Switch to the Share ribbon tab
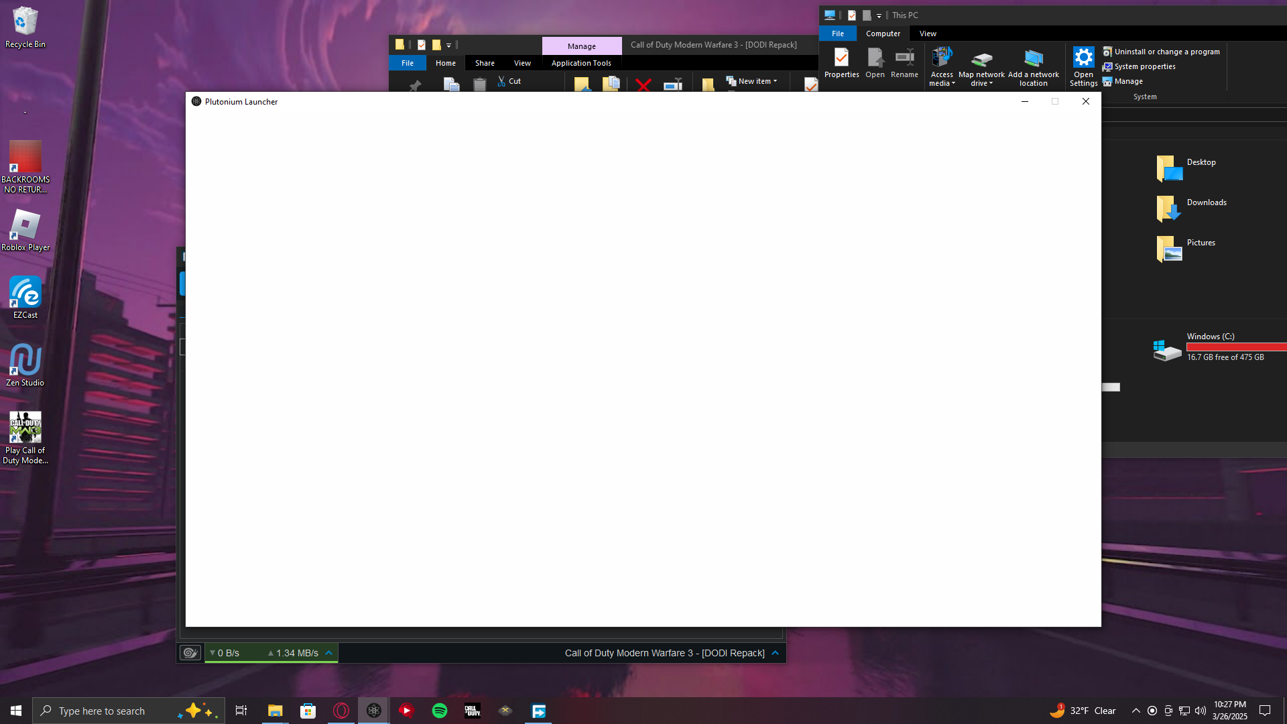Image resolution: width=1287 pixels, height=724 pixels. (485, 63)
